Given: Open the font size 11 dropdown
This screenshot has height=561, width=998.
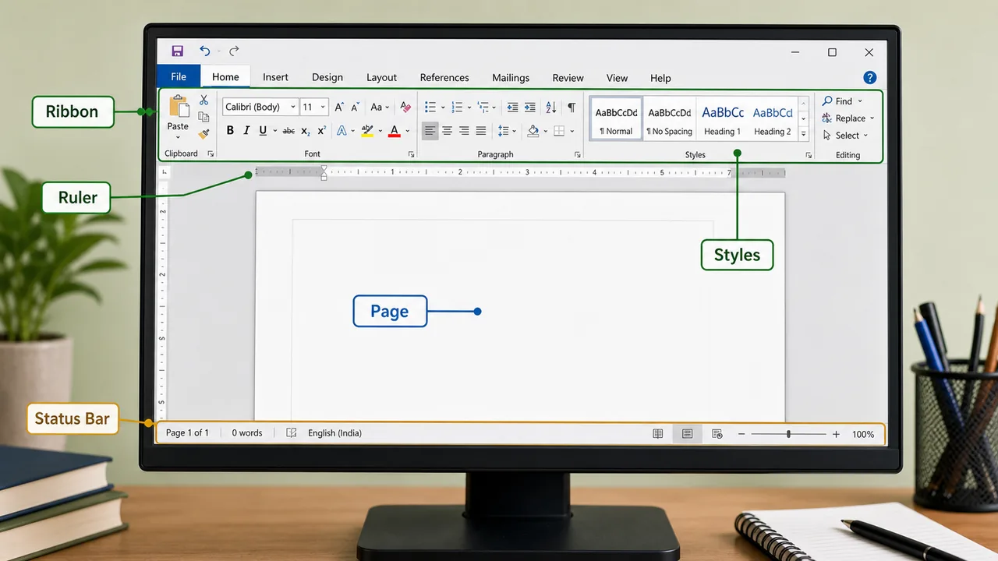Looking at the screenshot, I should pos(323,108).
